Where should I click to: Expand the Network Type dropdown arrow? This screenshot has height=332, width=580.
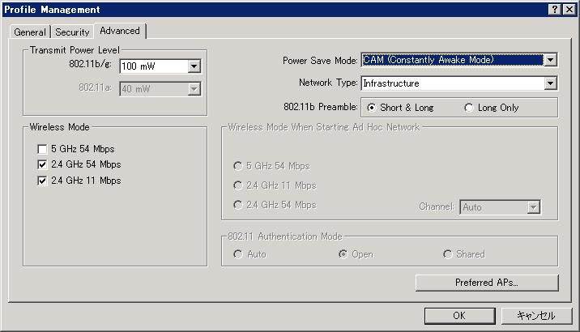click(550, 83)
